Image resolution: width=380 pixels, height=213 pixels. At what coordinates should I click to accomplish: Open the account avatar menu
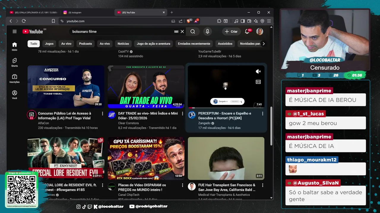pos(259,31)
